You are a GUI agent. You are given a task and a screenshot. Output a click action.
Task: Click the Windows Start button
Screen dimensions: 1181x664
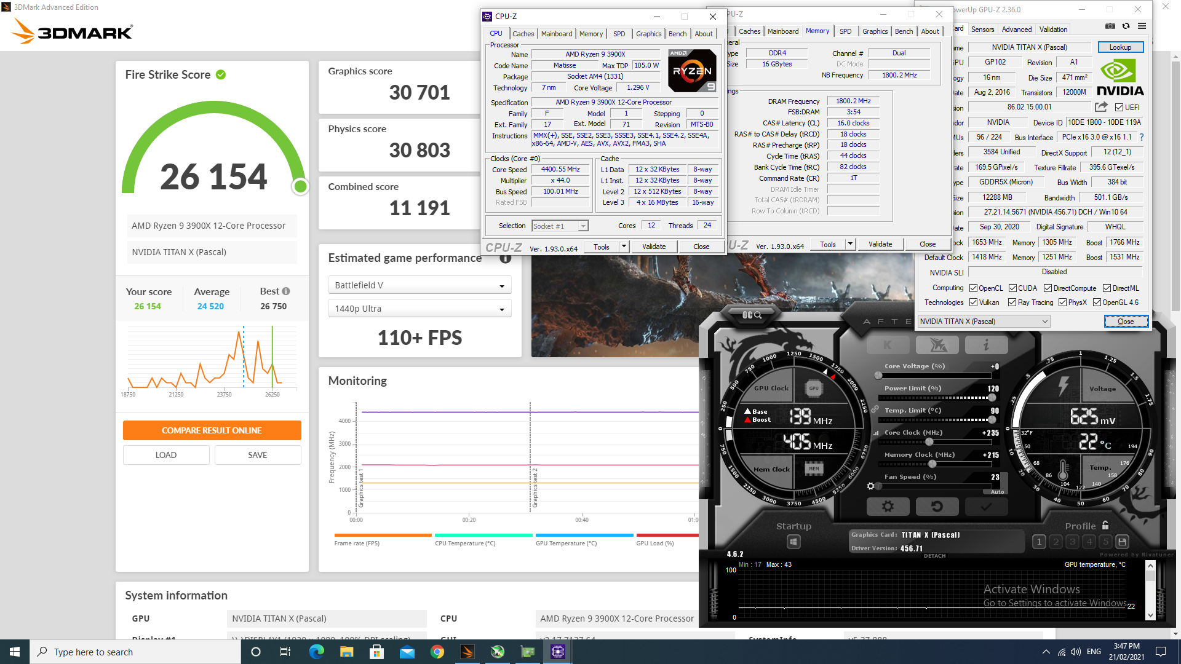pos(15,652)
